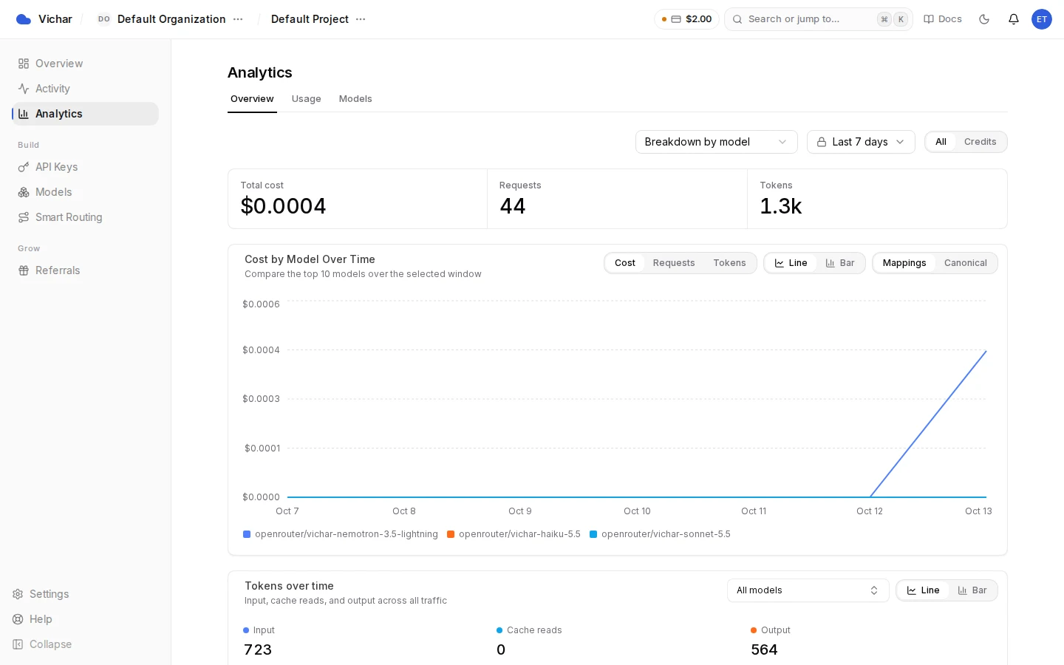Show Tokens metric in chart
Image resolution: width=1064 pixels, height=665 pixels.
729,263
